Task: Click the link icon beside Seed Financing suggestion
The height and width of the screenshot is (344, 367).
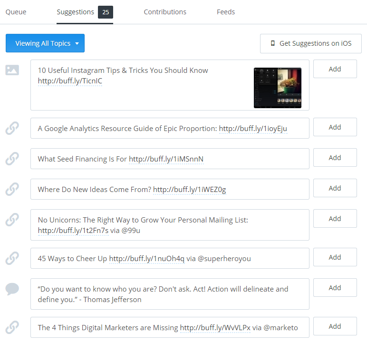Action: (12, 159)
